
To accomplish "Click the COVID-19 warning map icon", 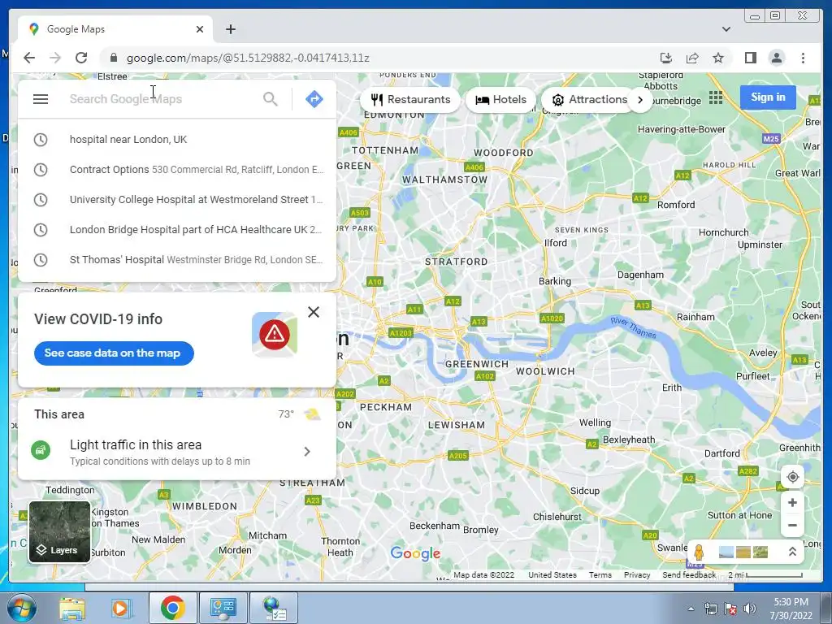I will click(275, 334).
